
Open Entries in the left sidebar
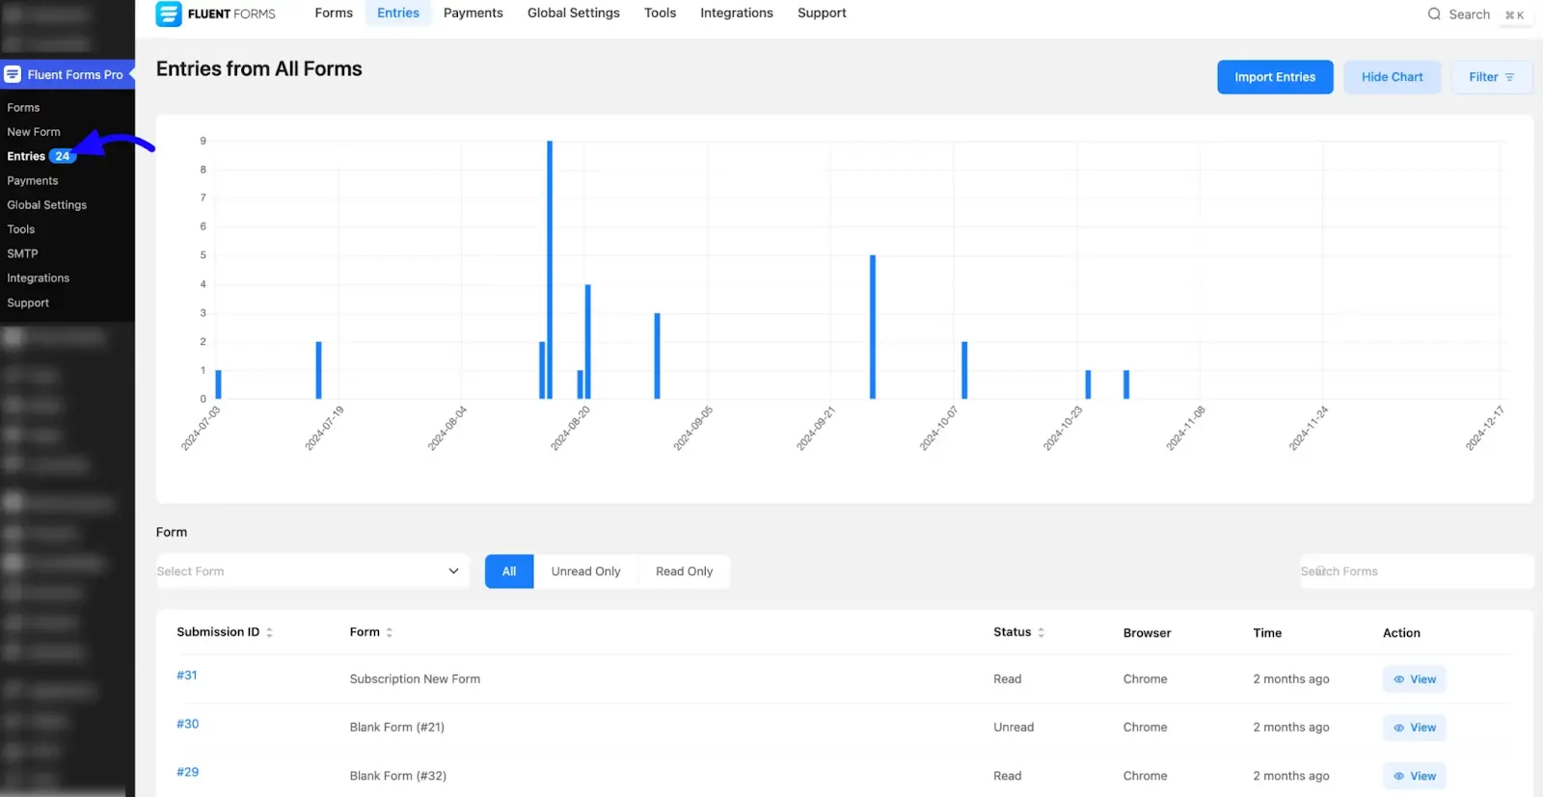(26, 156)
